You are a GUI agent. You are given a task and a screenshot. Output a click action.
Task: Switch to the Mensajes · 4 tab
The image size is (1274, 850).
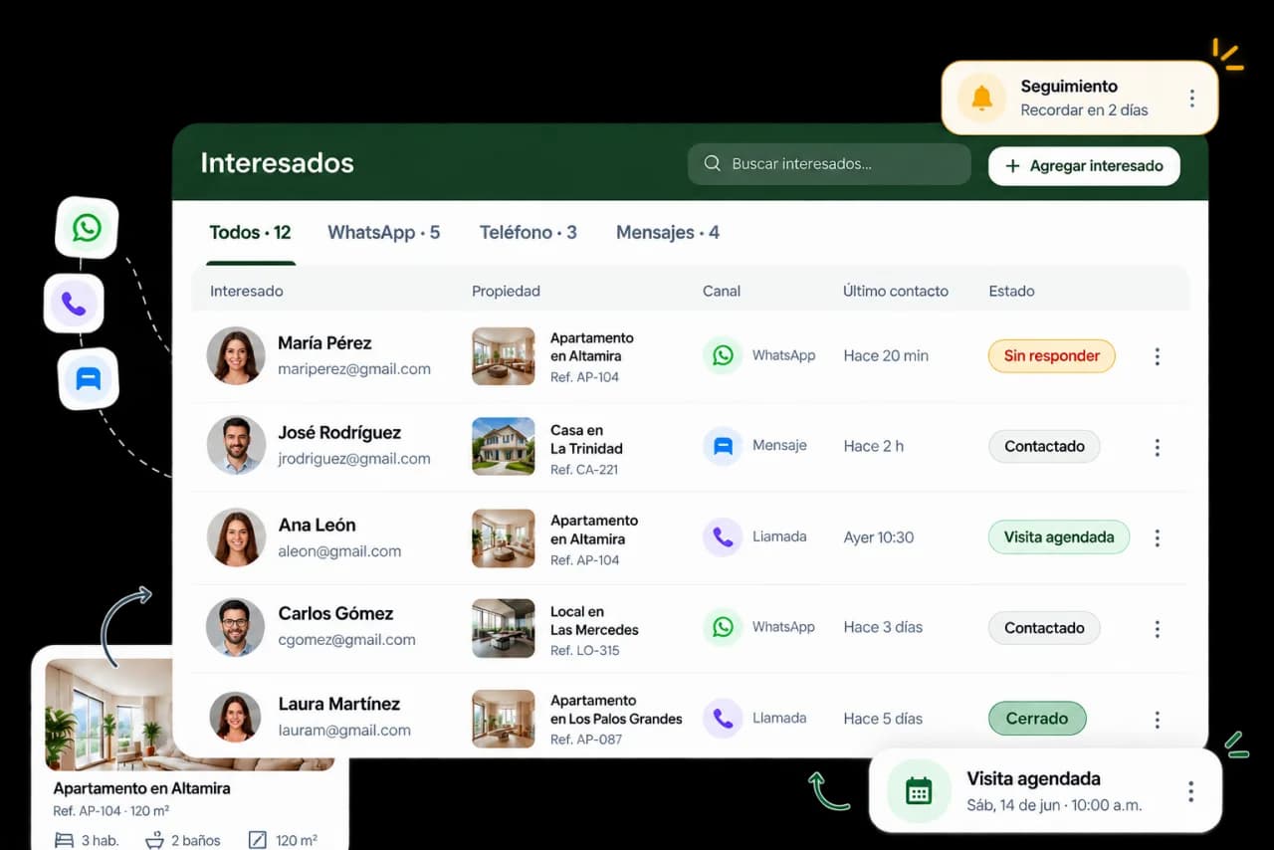click(x=668, y=233)
